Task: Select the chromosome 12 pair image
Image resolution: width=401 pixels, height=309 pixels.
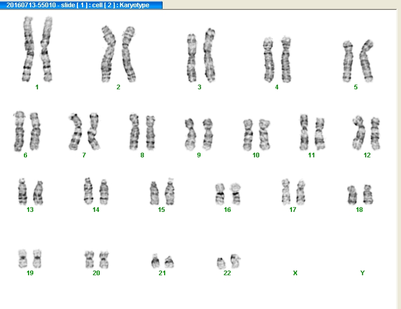Action: [x=366, y=133]
